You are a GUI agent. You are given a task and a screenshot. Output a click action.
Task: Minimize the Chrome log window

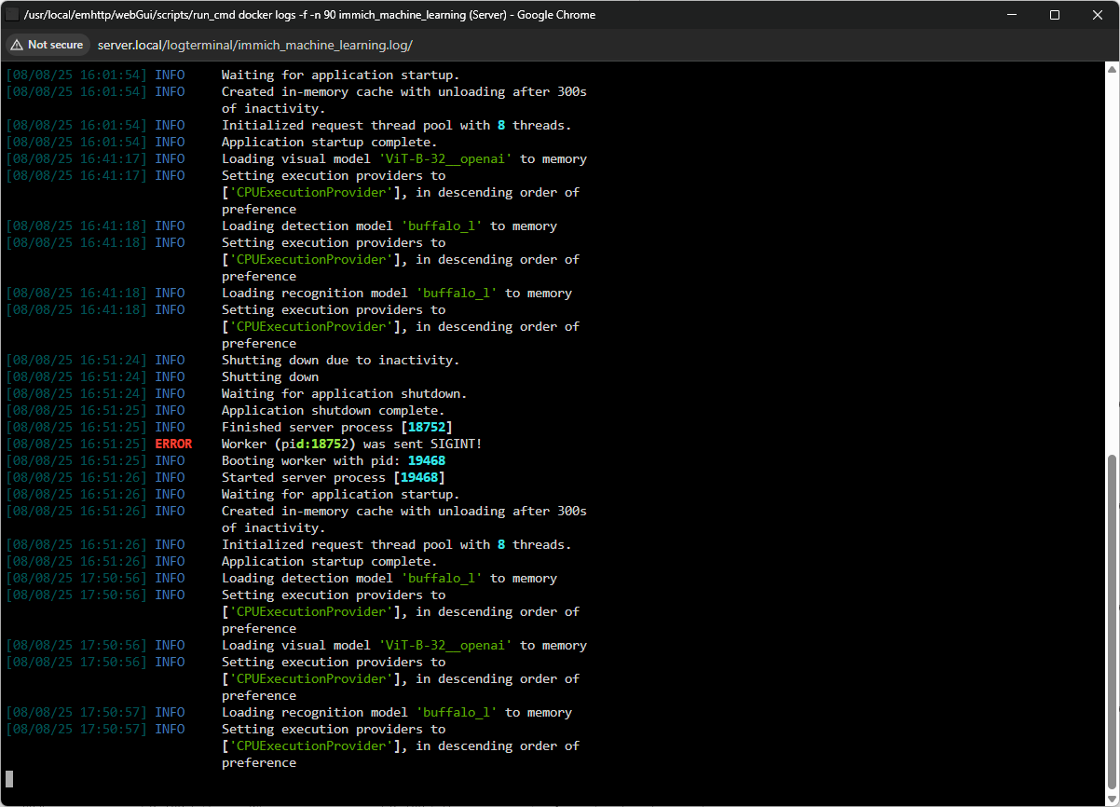point(1011,15)
